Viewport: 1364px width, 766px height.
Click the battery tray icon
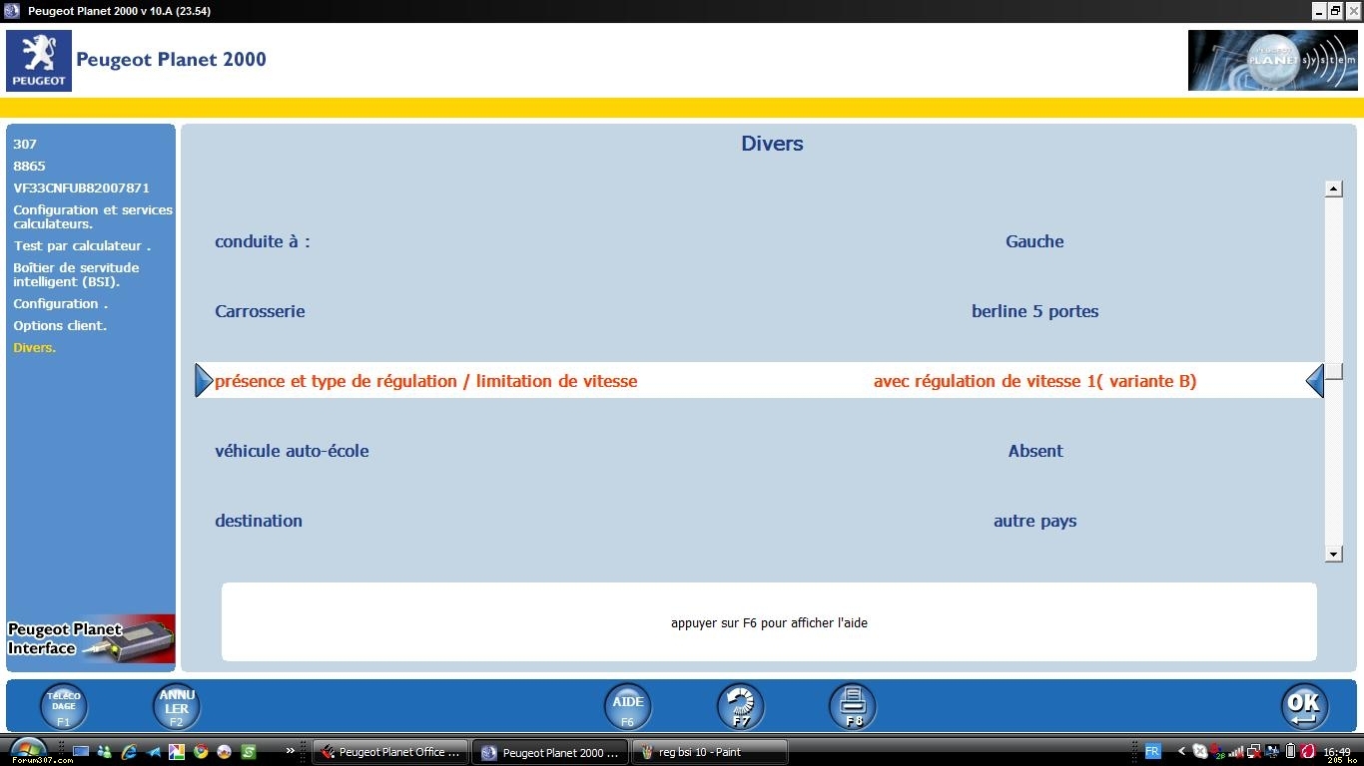1290,752
